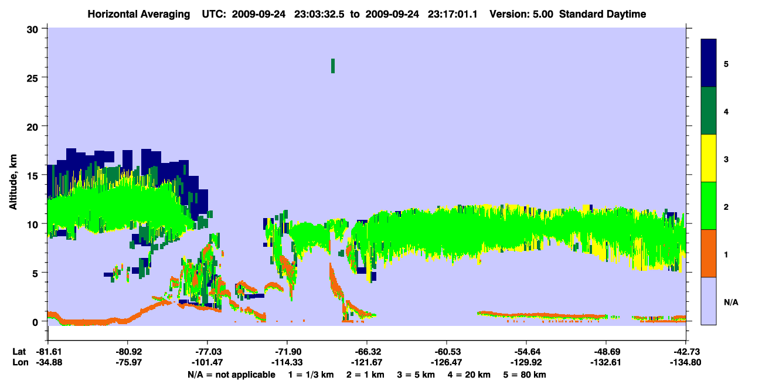Click the isolated green feature near 26 km
The image size is (762, 391).
coord(333,66)
